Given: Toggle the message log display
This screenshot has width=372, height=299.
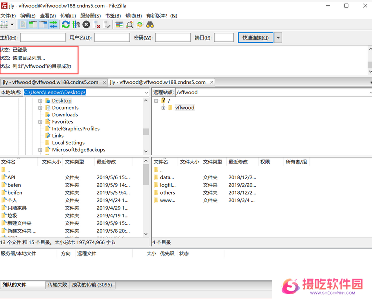Looking at the screenshot, I should (23, 24).
